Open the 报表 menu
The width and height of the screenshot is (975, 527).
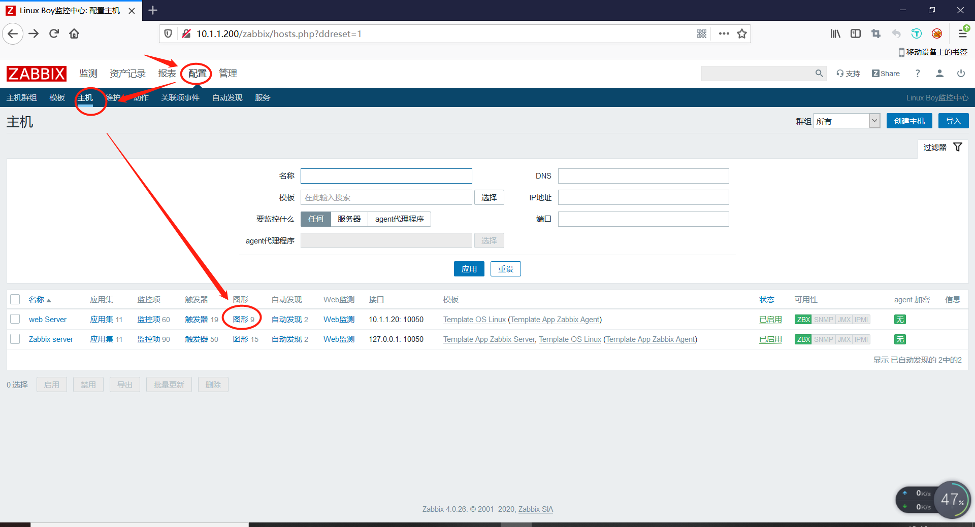[167, 74]
